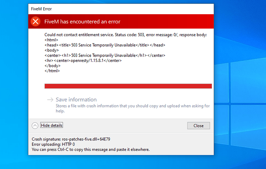Collapse details with the circular chevron icon
Image resolution: width=266 pixels, height=169 pixels.
(35, 125)
